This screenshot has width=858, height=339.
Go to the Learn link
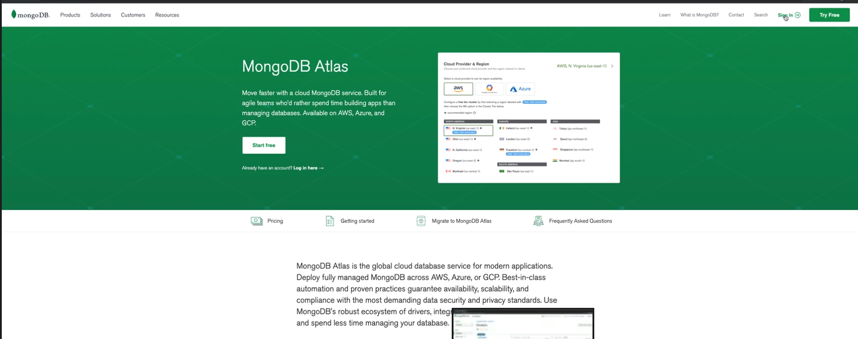pos(665,15)
